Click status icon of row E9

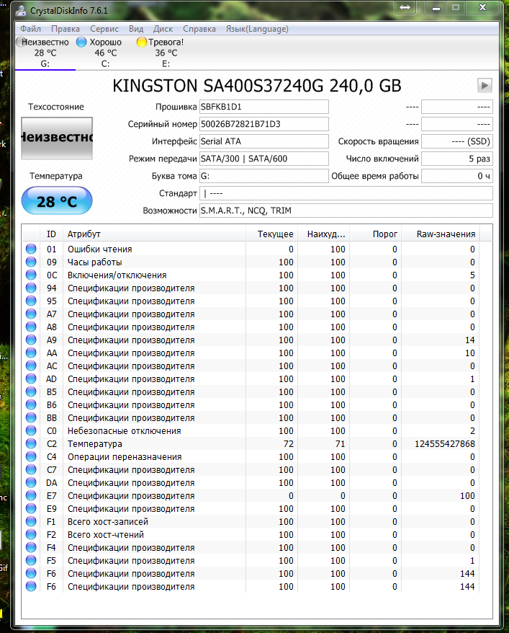(x=31, y=508)
